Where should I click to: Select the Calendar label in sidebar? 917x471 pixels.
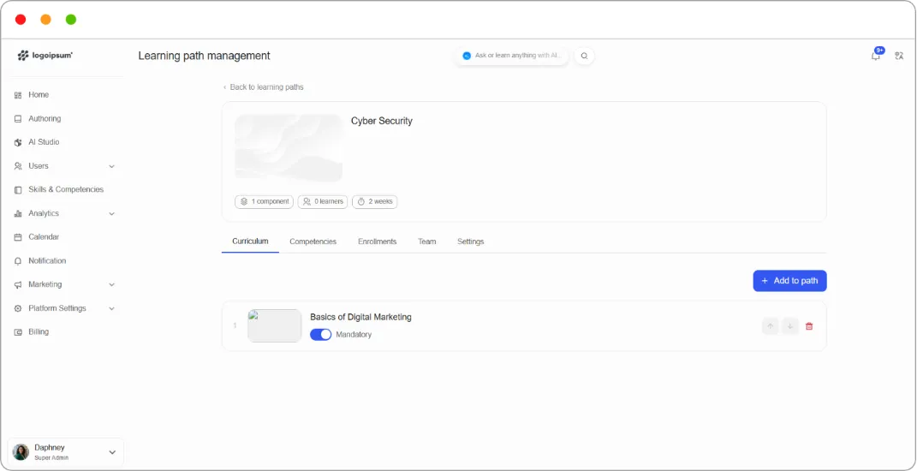point(44,237)
